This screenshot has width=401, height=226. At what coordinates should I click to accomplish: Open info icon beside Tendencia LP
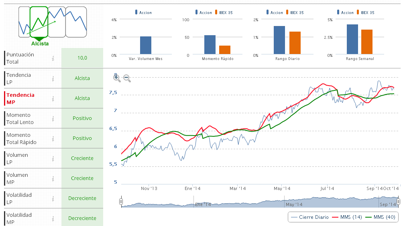pyautogui.click(x=53, y=78)
